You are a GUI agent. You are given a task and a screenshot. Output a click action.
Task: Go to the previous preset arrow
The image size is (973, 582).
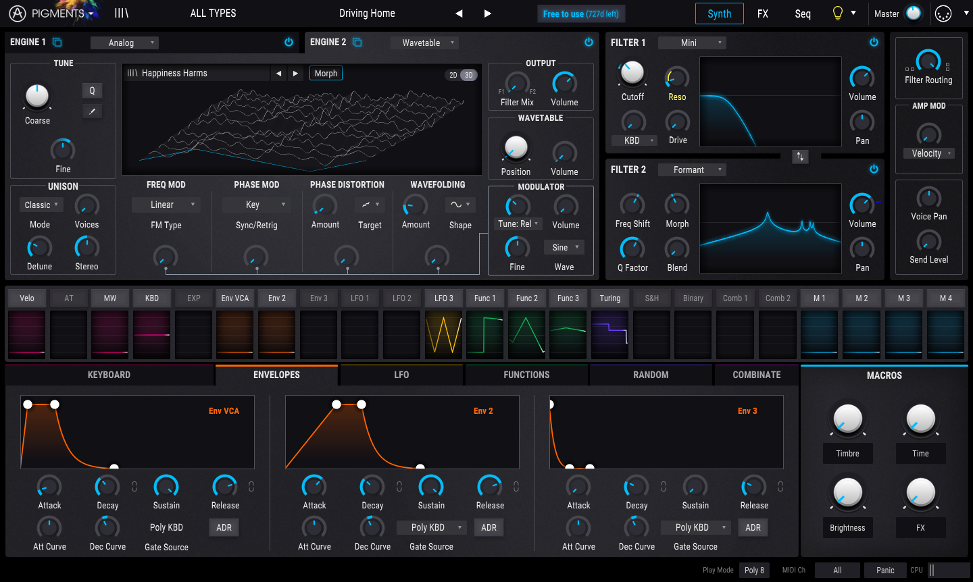pos(459,14)
